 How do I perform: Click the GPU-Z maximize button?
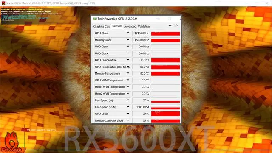pyautogui.click(x=169, y=19)
